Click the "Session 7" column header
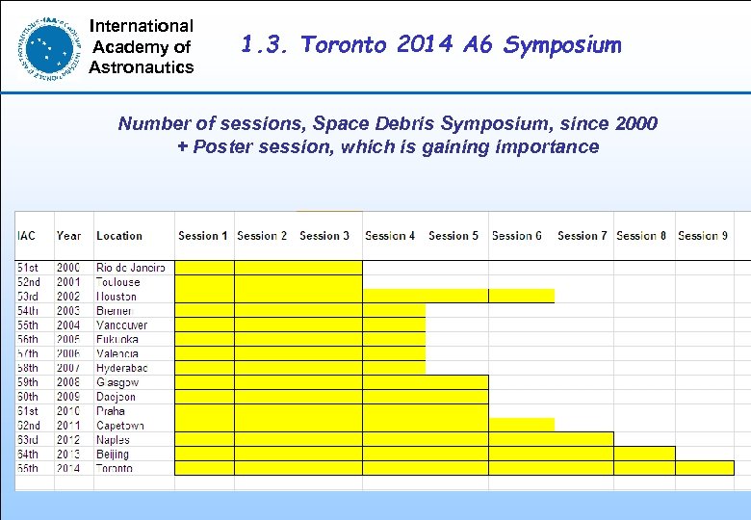751x520 pixels. [x=582, y=236]
